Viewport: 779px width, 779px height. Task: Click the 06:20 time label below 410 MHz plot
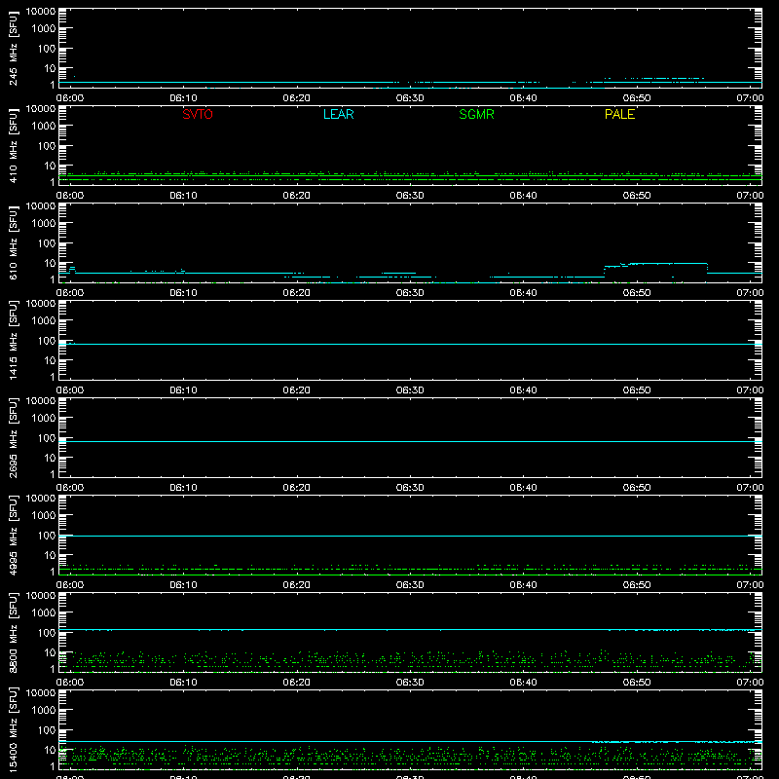click(x=297, y=196)
